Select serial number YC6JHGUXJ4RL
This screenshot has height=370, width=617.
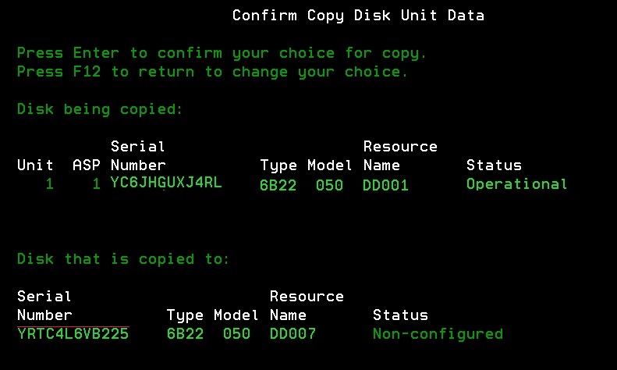click(x=166, y=184)
